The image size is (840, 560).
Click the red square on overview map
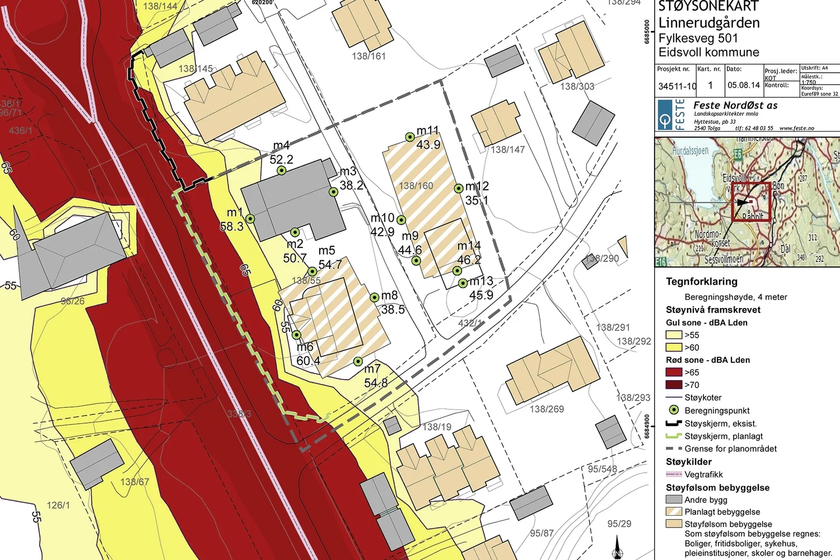pyautogui.click(x=752, y=202)
